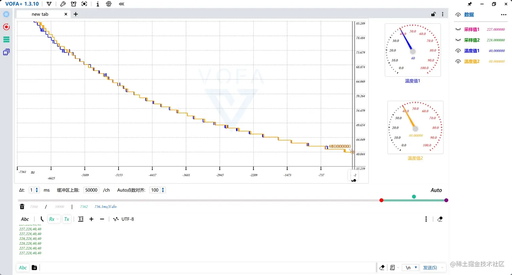Viewport: 512px width, 275px height.
Task: Open the three-dot menu beside the lock icon
Action: 443,14
